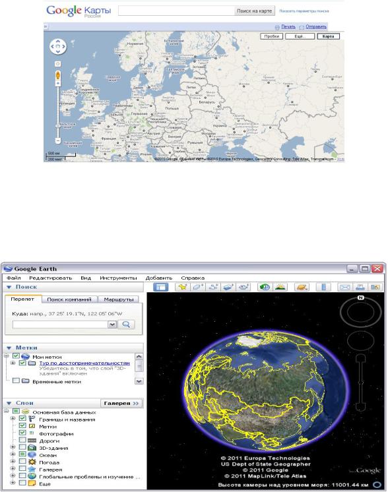Click the Метки panel scroll down arrow

tap(139, 381)
